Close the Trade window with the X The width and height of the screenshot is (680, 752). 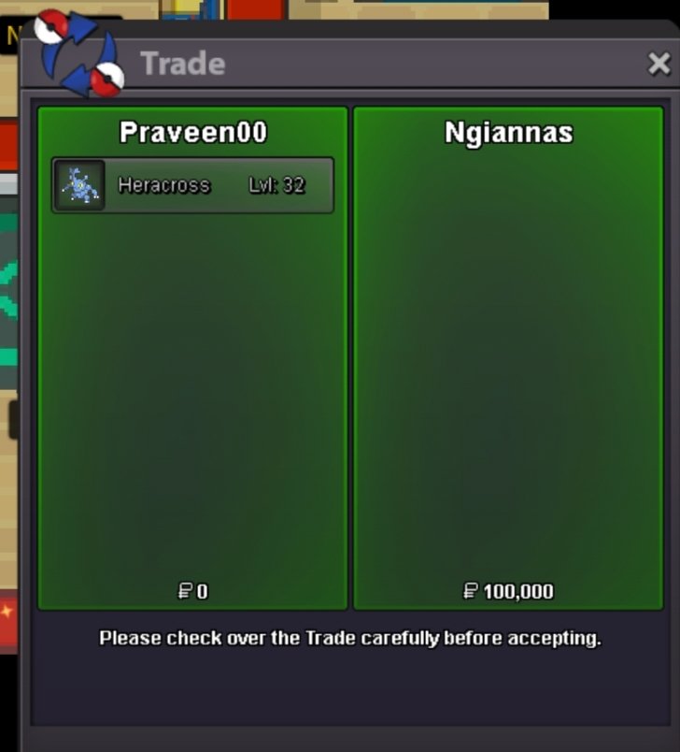659,64
